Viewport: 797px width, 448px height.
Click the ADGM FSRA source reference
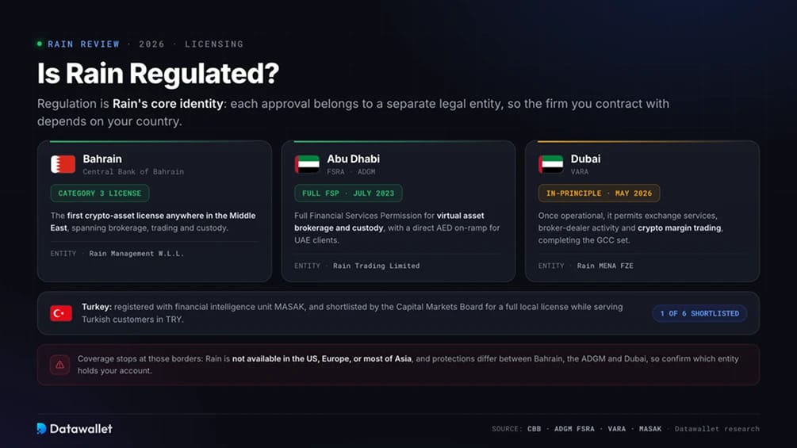tap(574, 429)
